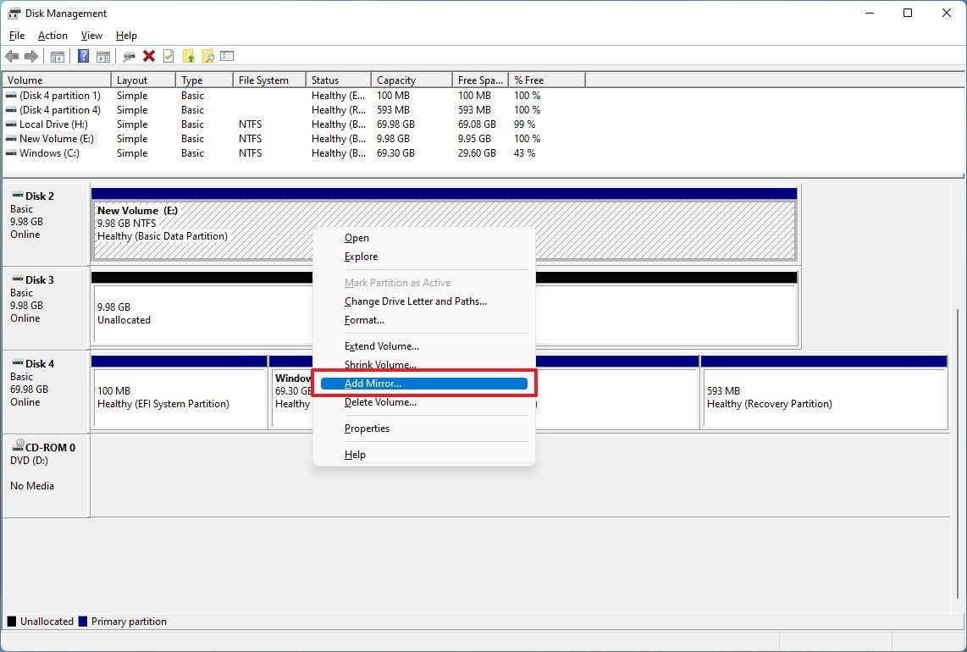Screen dimensions: 967x652
Task: Click the Back navigation arrow in the toolbar
Action: (12, 56)
